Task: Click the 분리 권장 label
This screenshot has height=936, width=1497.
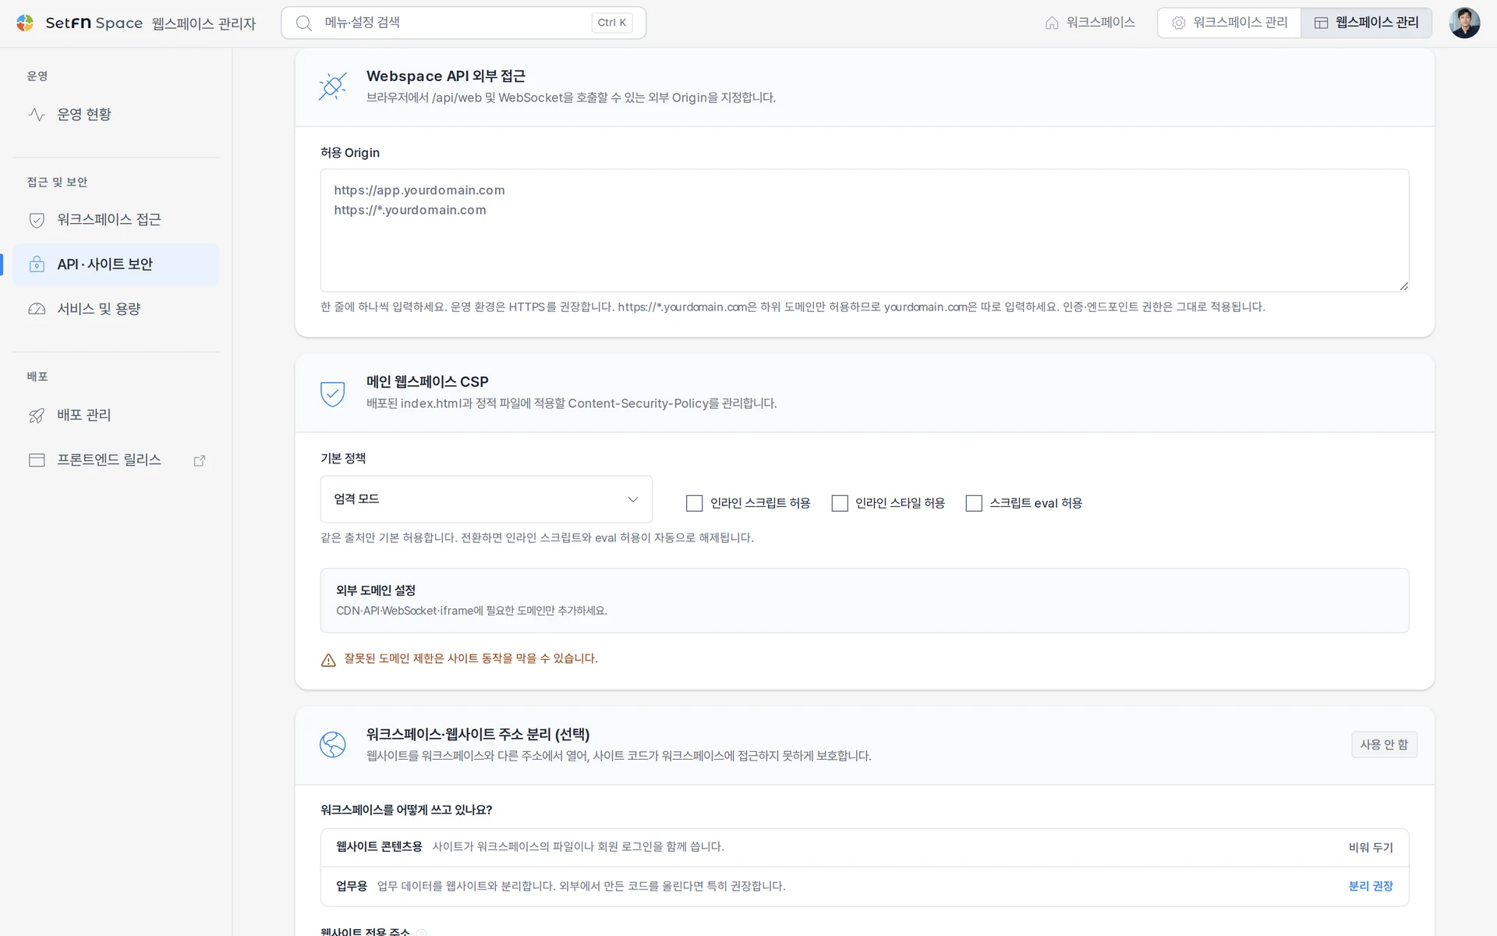Action: click(1371, 886)
